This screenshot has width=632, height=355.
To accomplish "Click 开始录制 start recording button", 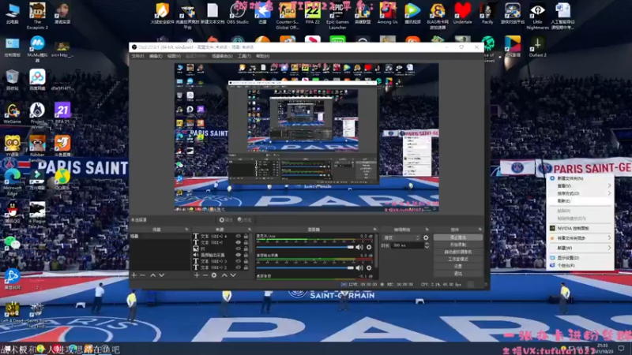I will point(458,245).
